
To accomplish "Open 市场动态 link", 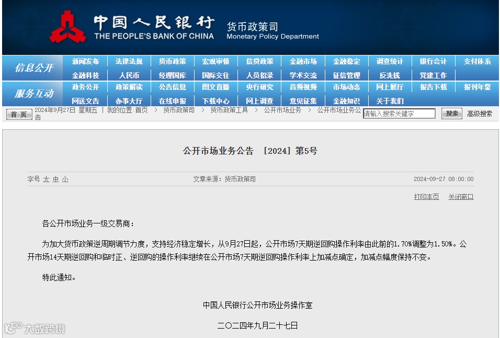I will tap(346, 87).
